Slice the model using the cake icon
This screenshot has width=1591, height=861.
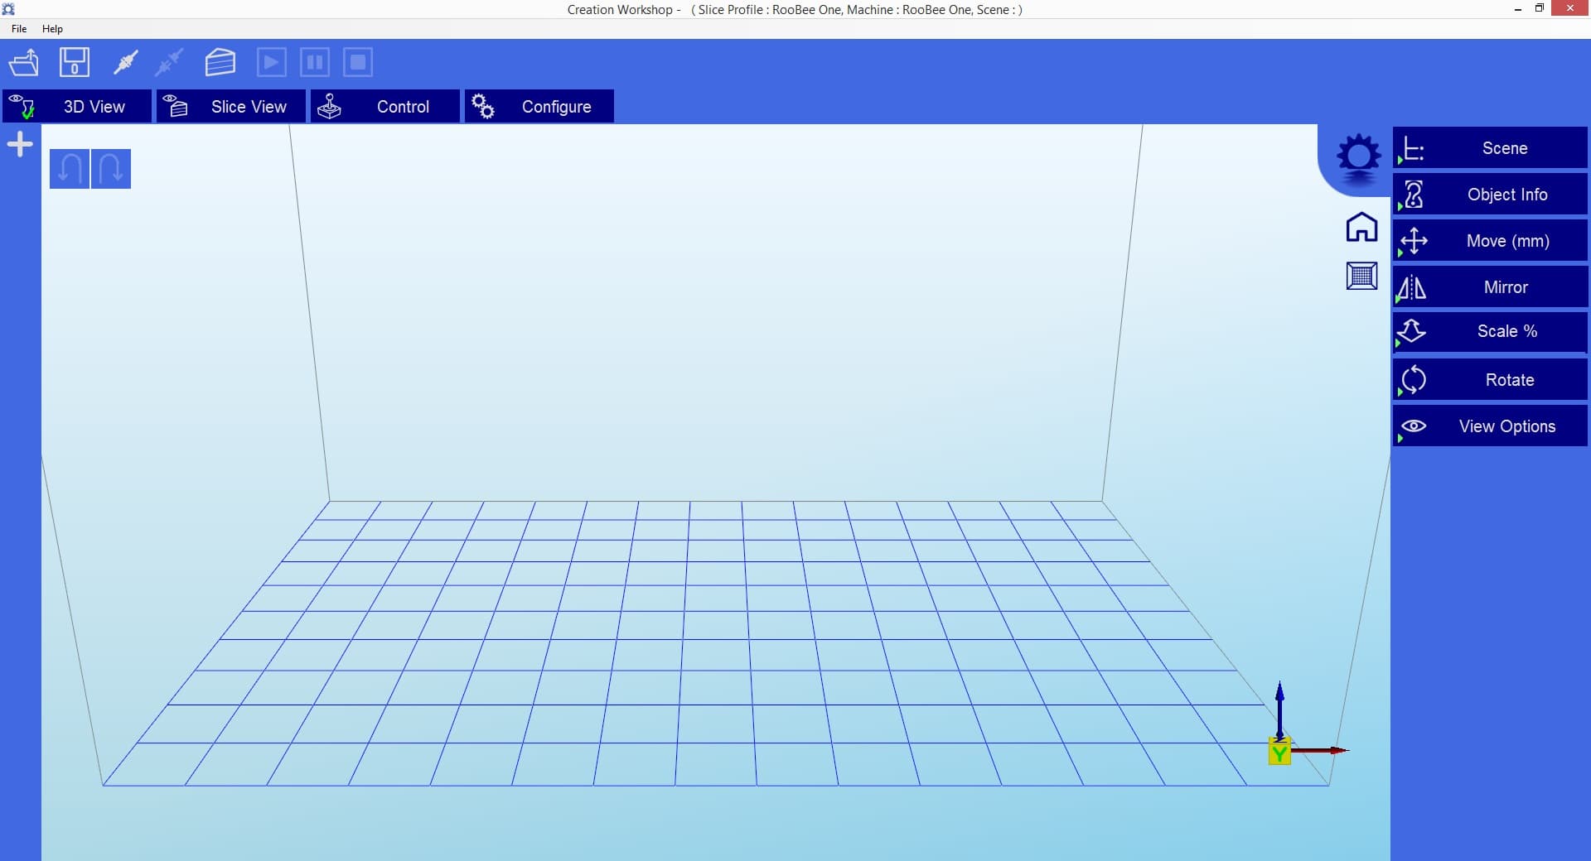(x=220, y=62)
